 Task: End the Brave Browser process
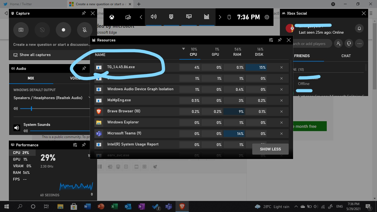tap(282, 112)
